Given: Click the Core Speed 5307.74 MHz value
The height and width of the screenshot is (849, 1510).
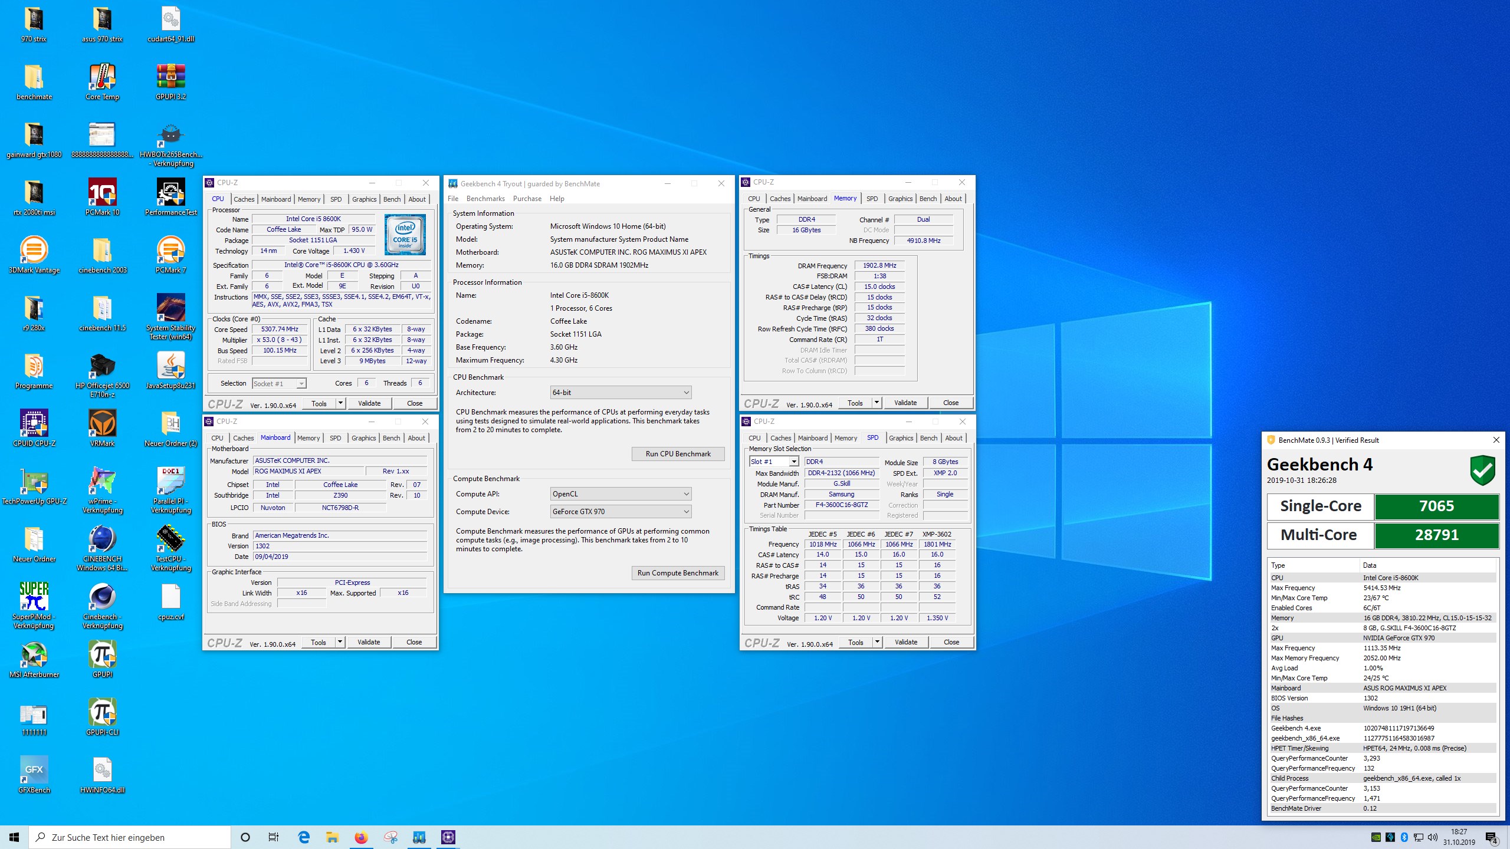Looking at the screenshot, I should [x=280, y=329].
